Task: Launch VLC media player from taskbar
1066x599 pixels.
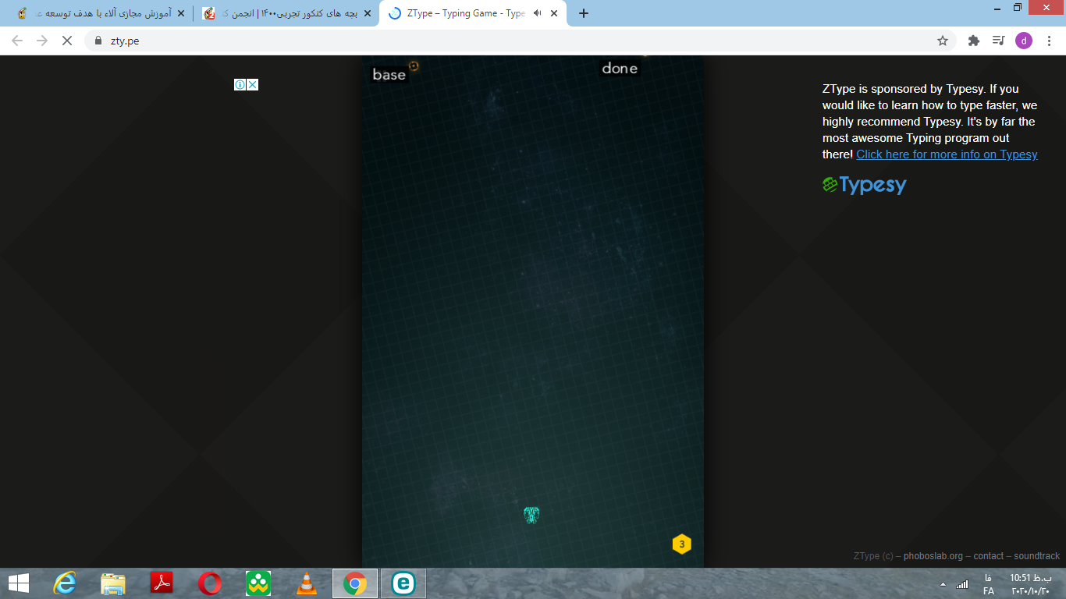Action: click(307, 583)
